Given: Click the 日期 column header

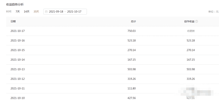Looking at the screenshot, I should pos(13,21).
